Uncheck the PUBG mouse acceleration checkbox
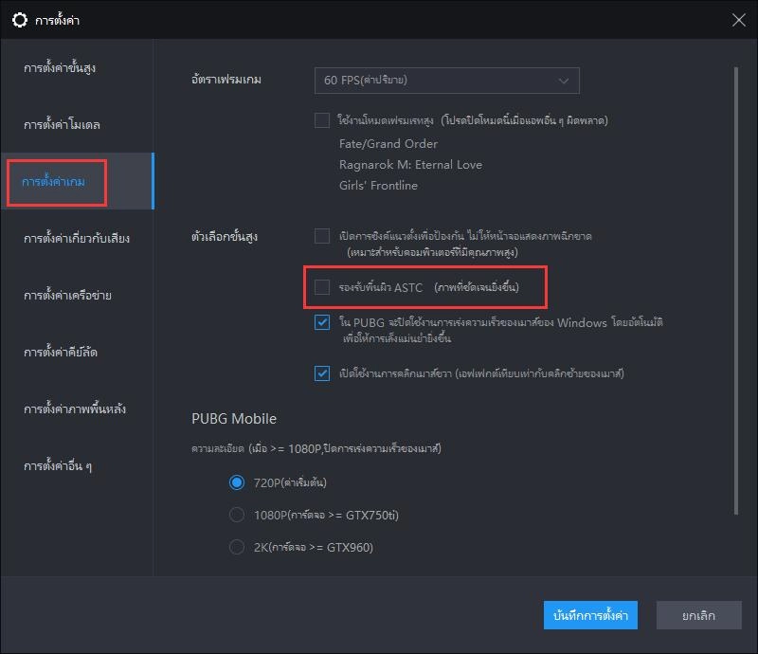The image size is (758, 654). (322, 323)
